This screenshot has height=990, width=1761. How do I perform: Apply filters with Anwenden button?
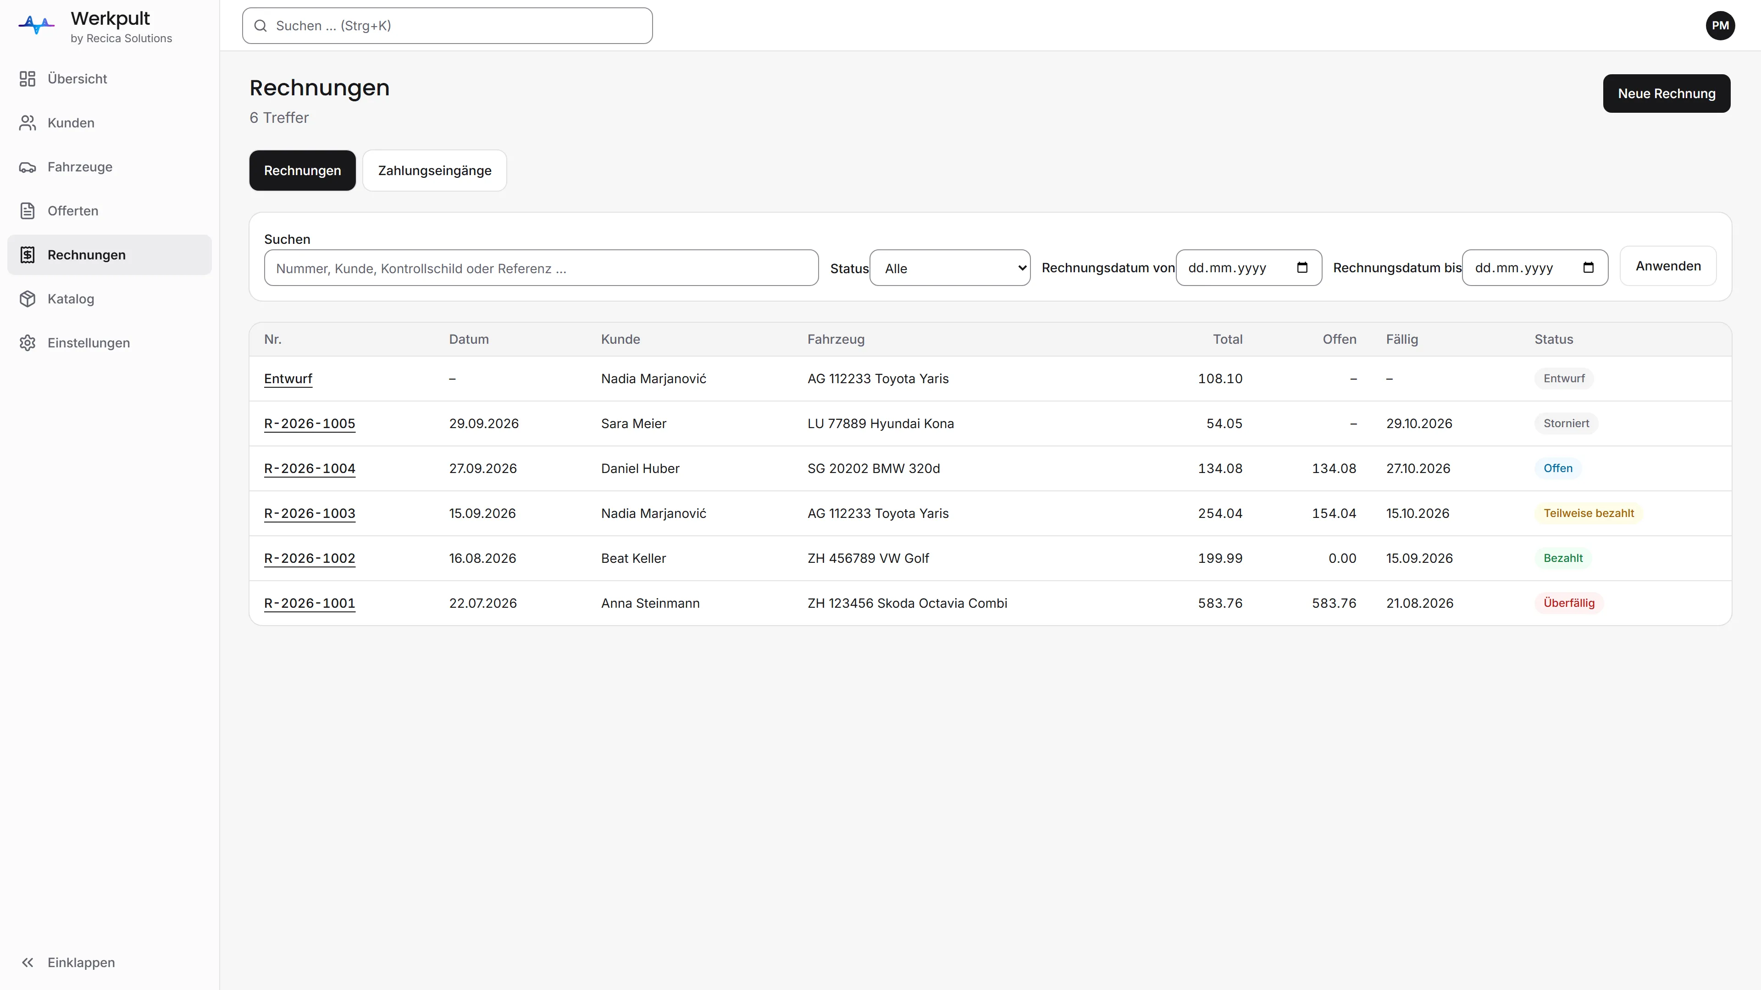[x=1668, y=266]
